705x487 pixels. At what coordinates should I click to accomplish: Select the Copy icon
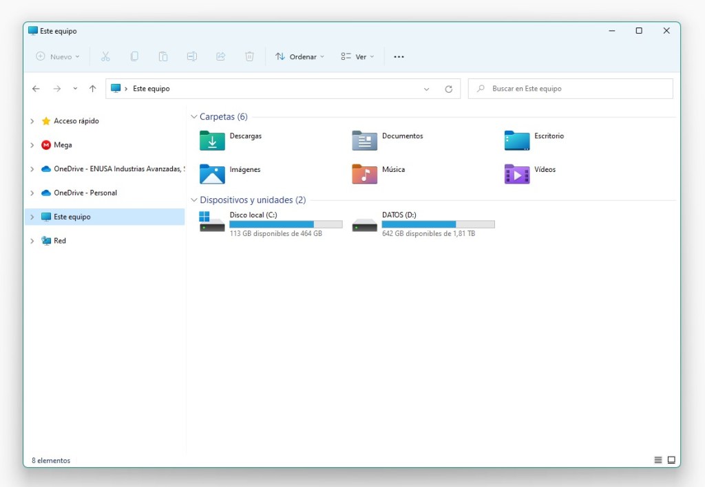click(x=134, y=56)
